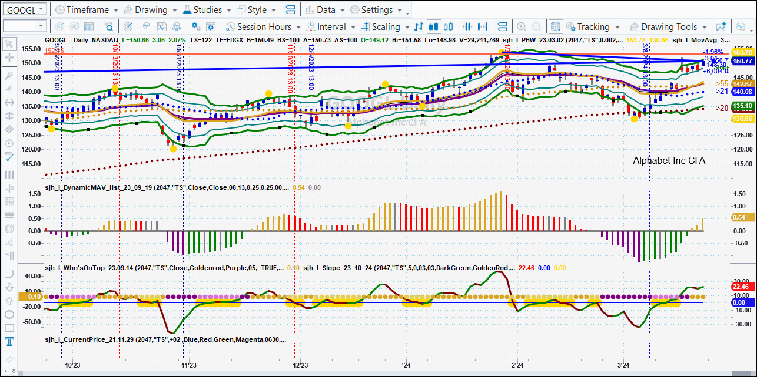Click the stacked panels icon beside Style
The height and width of the screenshot is (377, 757).
pos(290,10)
